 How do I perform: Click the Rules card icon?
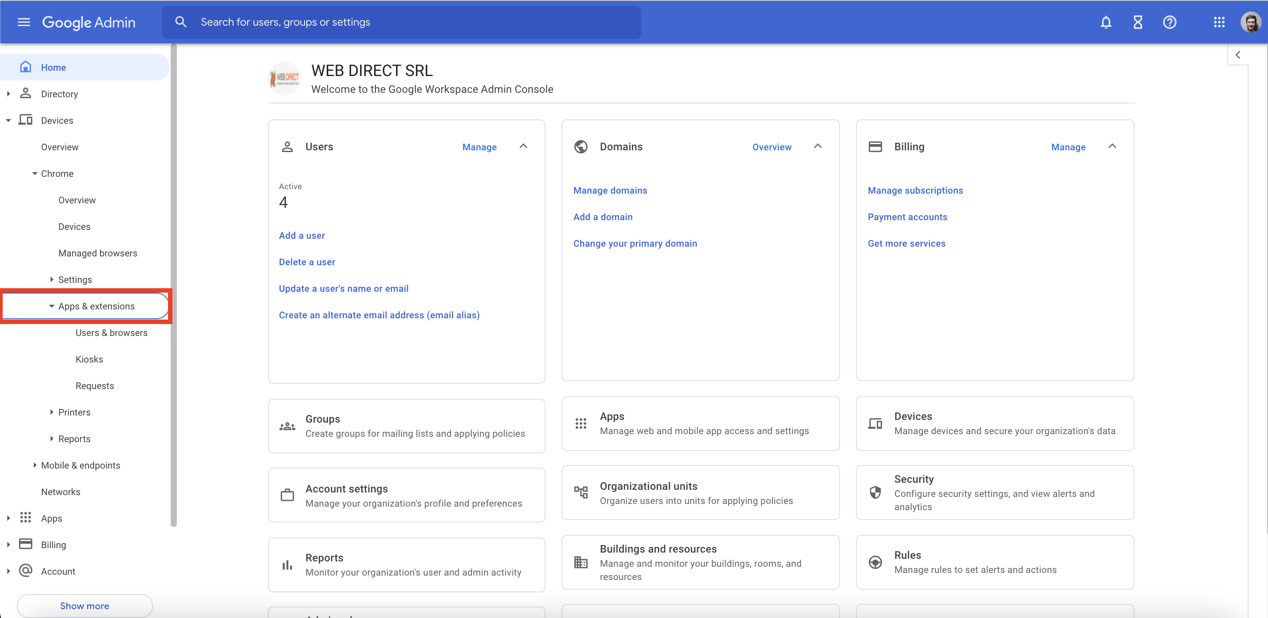click(875, 562)
